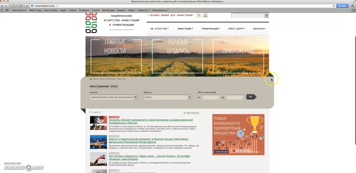Screen dimensions: 356x173
Task: Open the "Контакты" menu
Action: pos(259,29)
